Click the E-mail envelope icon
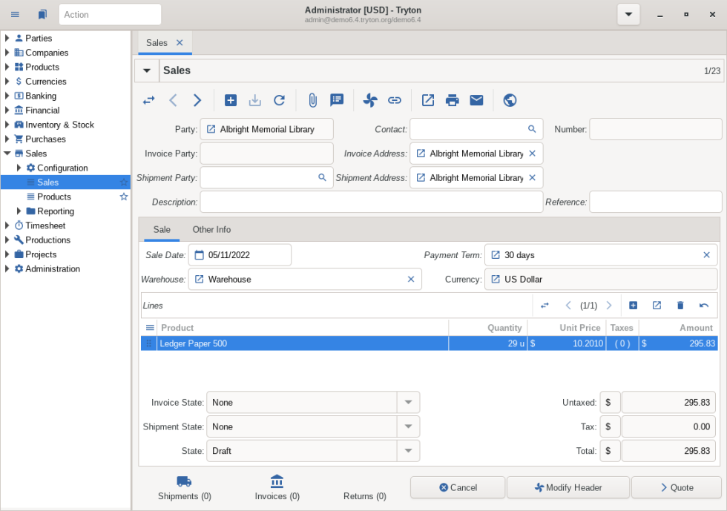The height and width of the screenshot is (511, 727). click(x=476, y=100)
